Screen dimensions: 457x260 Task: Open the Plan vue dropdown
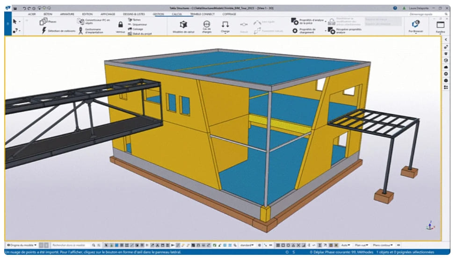[362, 245]
